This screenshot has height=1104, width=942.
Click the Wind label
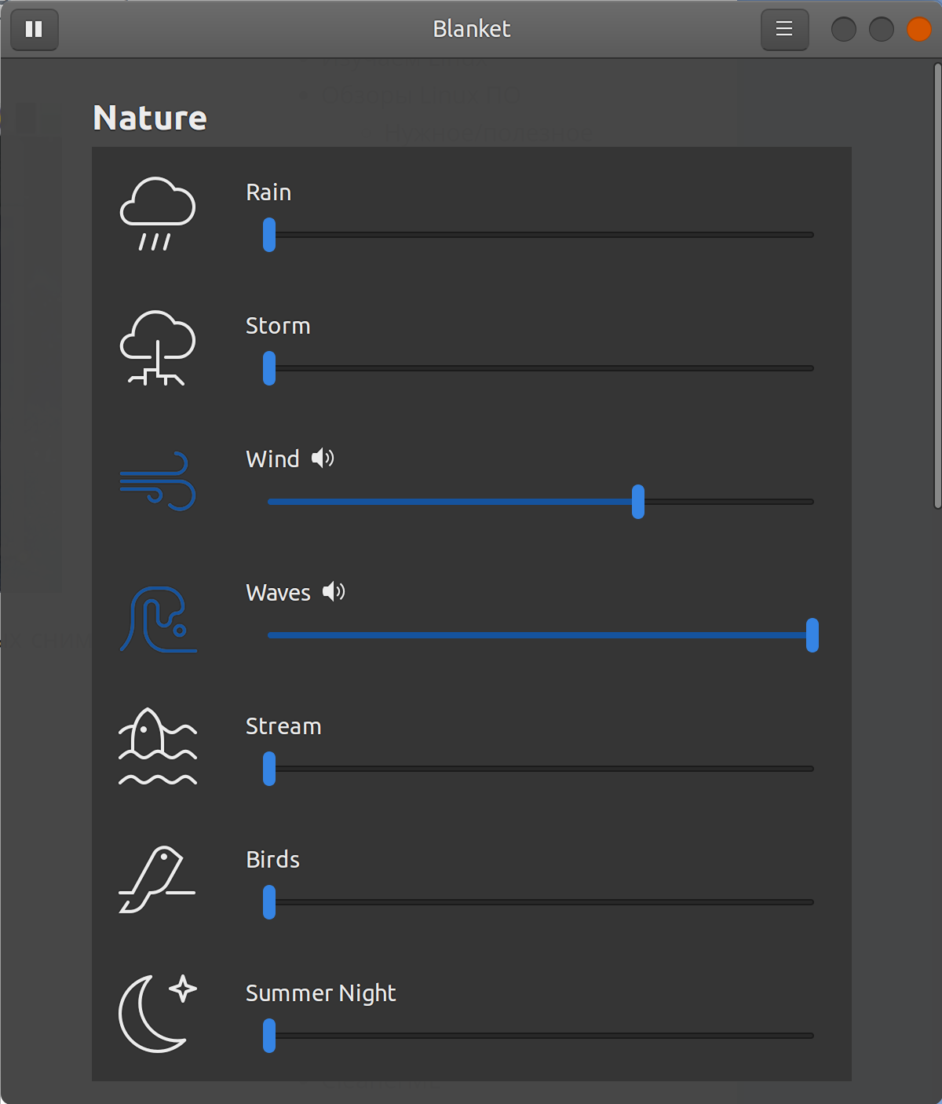click(272, 459)
